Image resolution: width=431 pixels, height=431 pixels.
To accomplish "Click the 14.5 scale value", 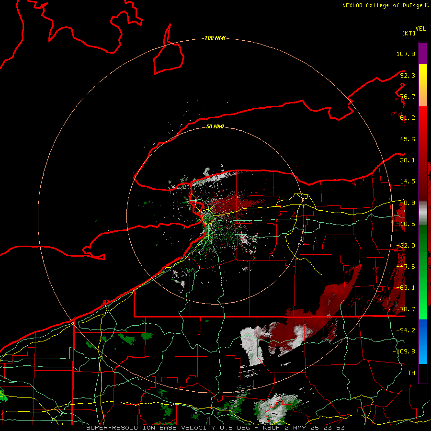I will pos(408,181).
